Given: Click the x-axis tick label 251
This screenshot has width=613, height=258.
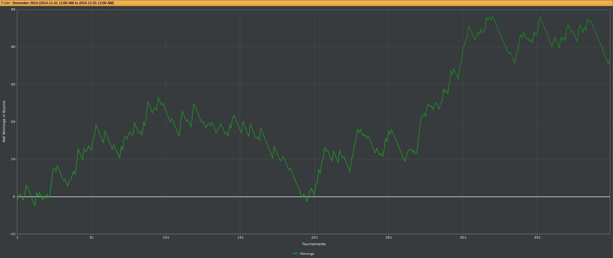Looking at the screenshot, I should click(x=389, y=237).
